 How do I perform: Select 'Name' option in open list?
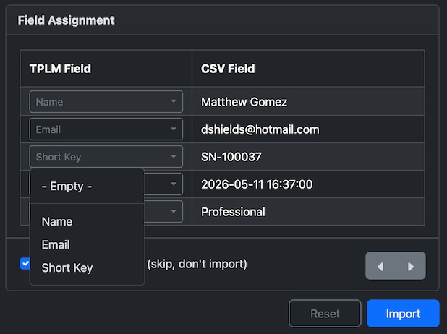pos(57,221)
